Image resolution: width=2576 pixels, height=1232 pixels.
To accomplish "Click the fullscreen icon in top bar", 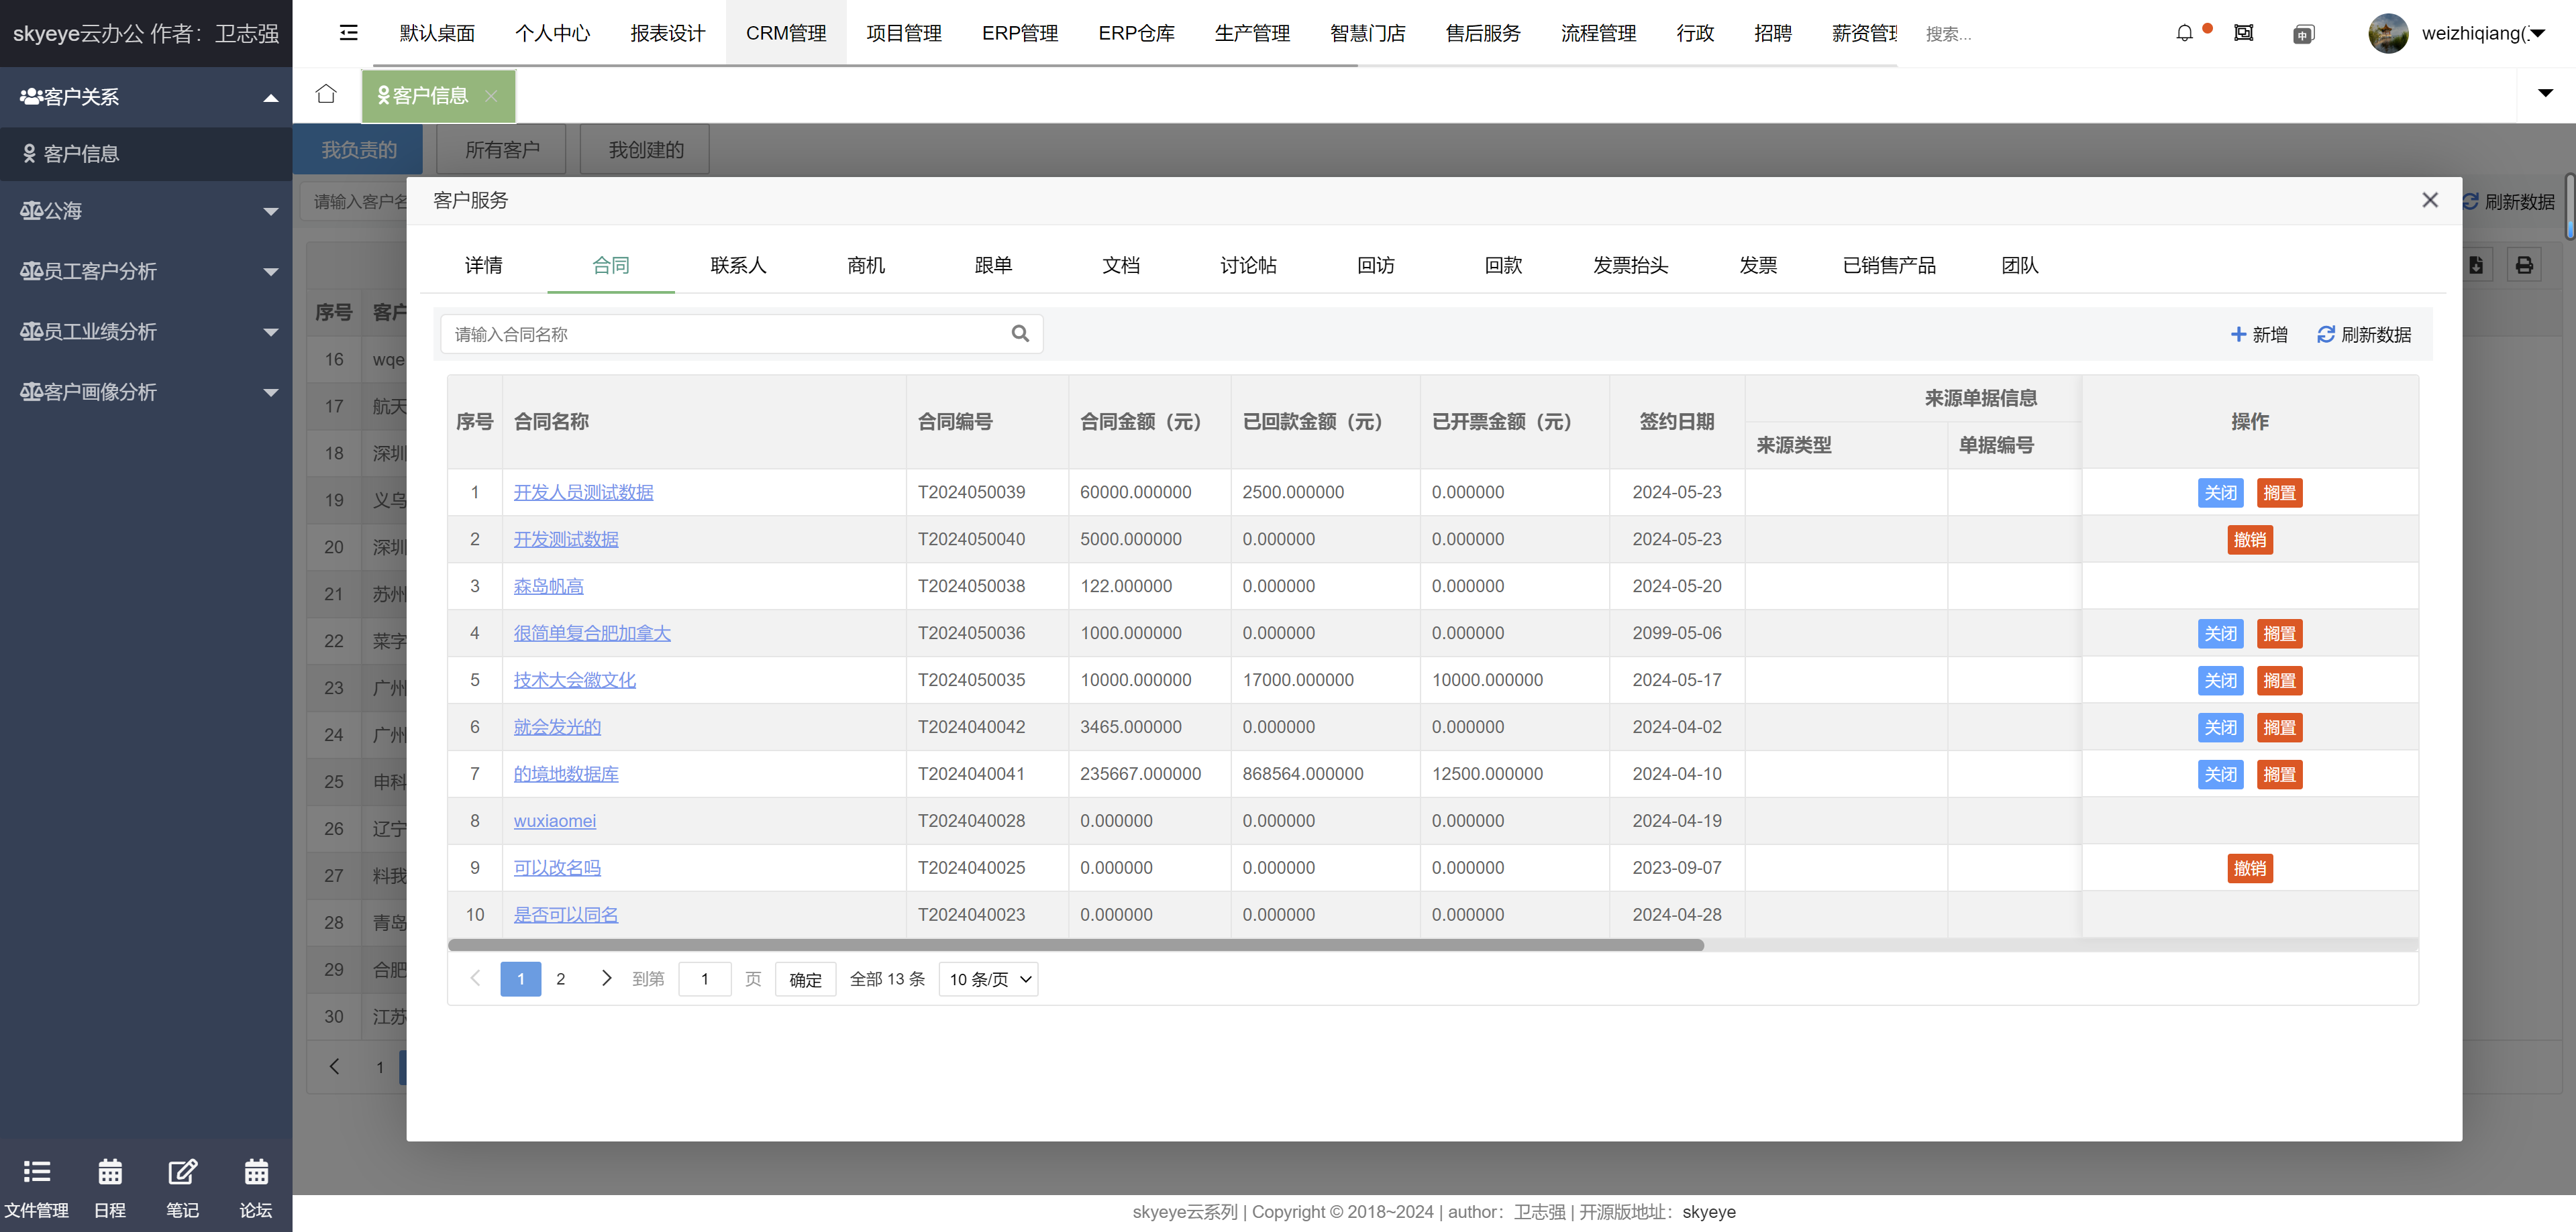I will click(x=2244, y=33).
